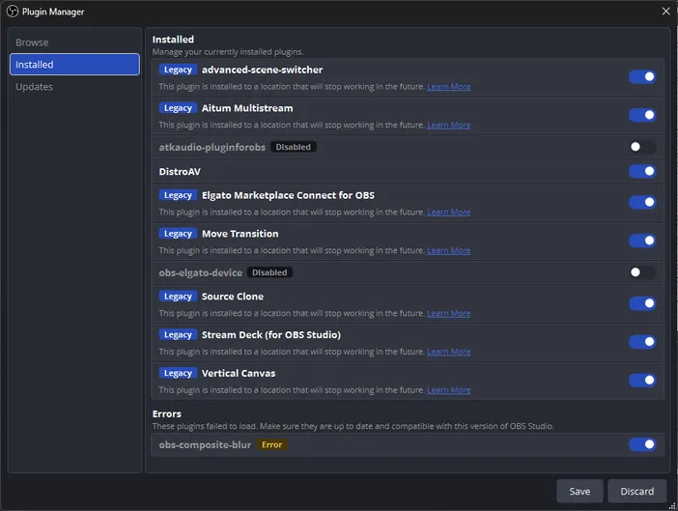Image resolution: width=678 pixels, height=511 pixels.
Task: Select the Aitum Multistream plugin name
Action: 247,108
